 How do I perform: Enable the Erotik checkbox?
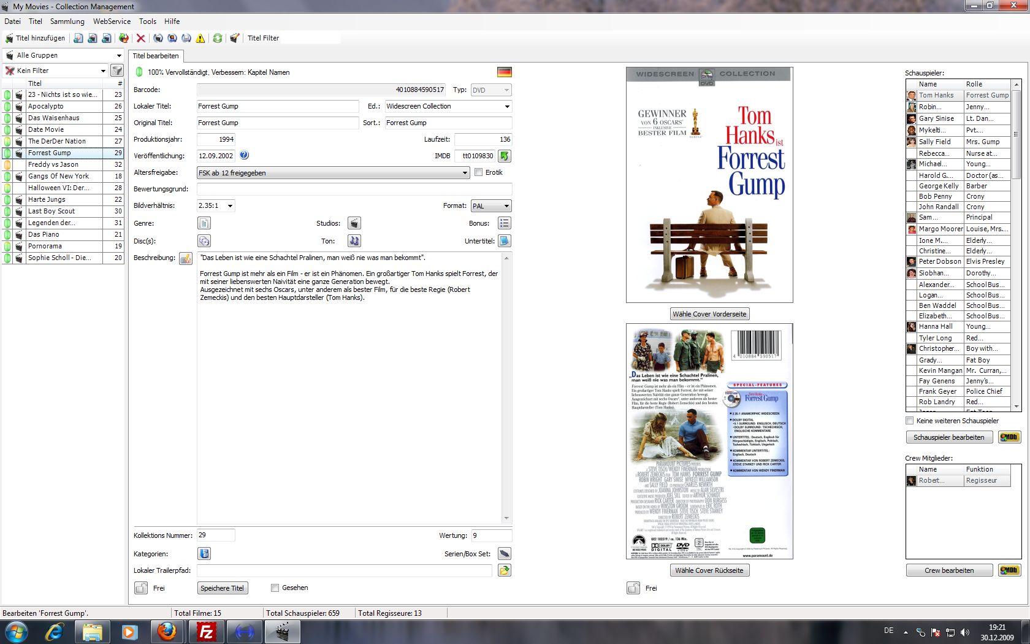[x=479, y=172]
